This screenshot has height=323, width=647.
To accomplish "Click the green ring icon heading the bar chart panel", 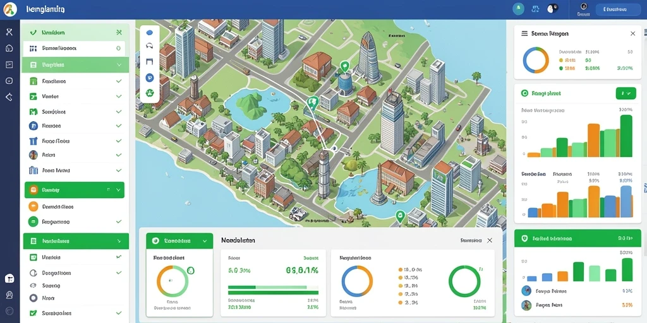I will click(524, 93).
